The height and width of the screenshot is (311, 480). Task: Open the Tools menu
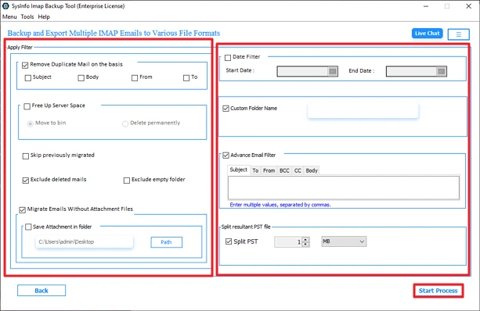click(27, 17)
